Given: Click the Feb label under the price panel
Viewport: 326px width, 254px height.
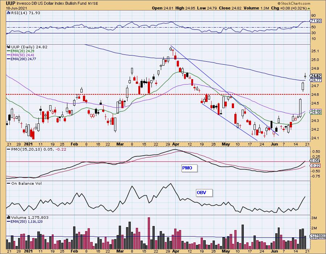Looking at the screenshot, I should click(x=74, y=144).
